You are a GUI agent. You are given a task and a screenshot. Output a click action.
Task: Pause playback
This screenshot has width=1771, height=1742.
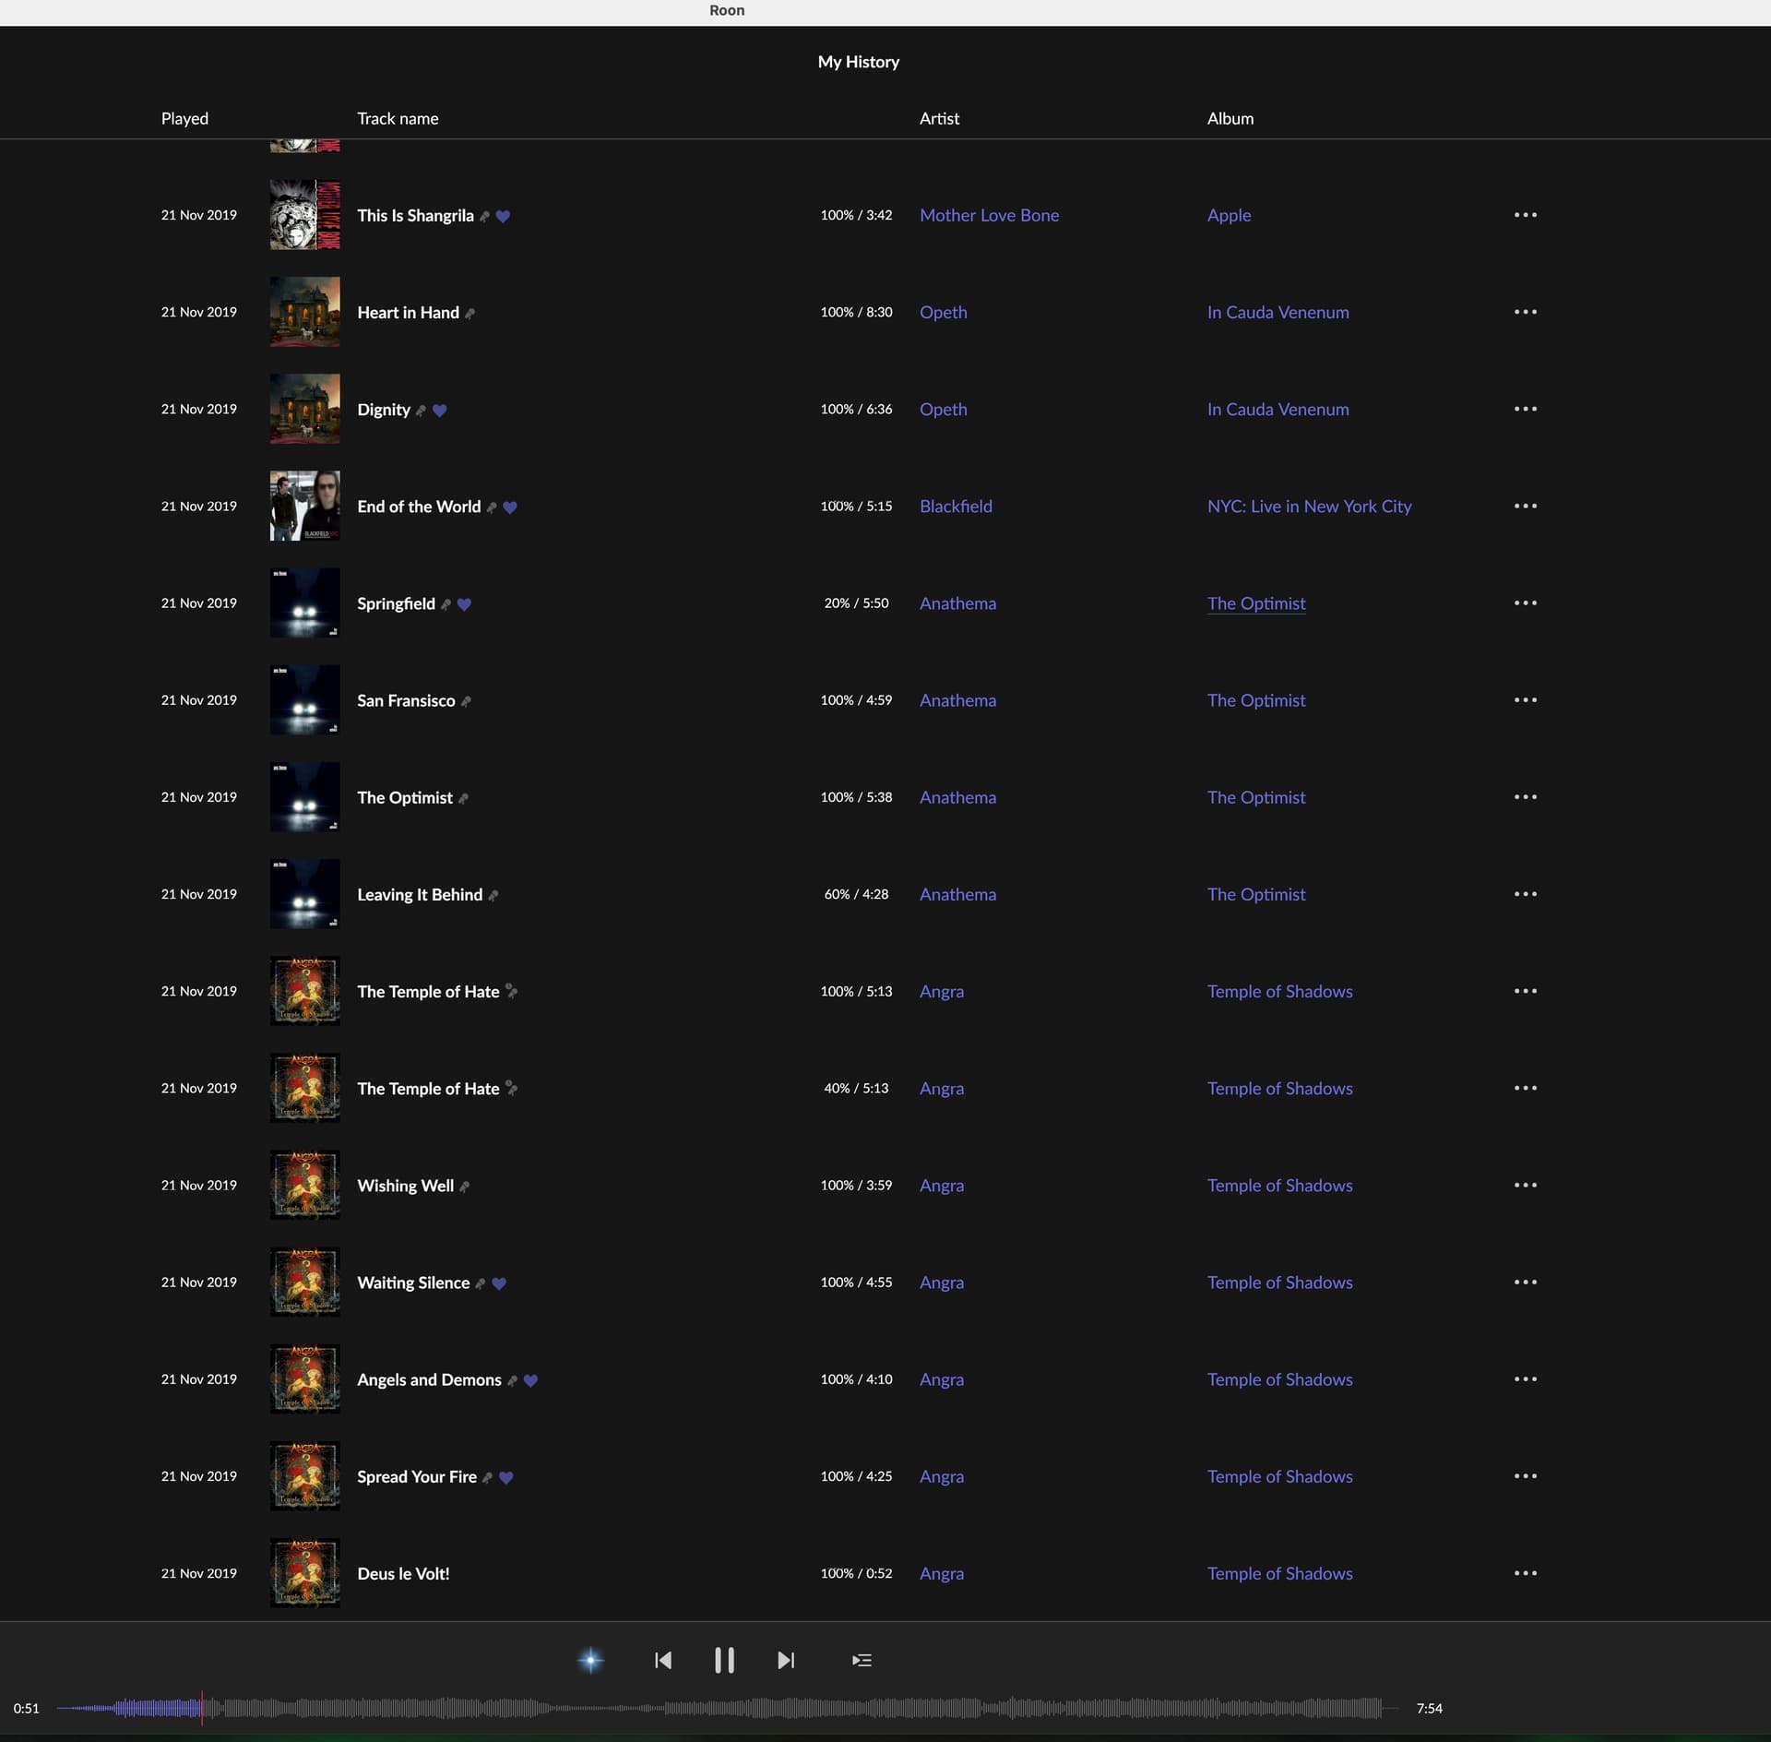point(724,1660)
